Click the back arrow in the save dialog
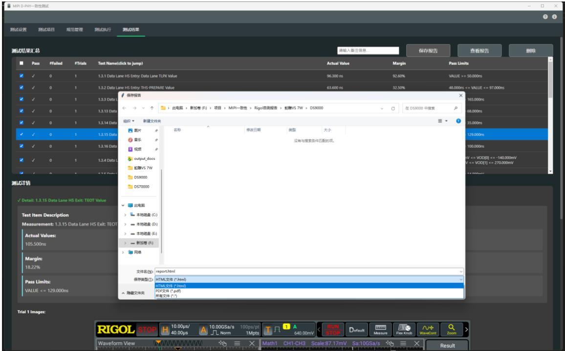Screen dimensions: 565x351 (124, 108)
